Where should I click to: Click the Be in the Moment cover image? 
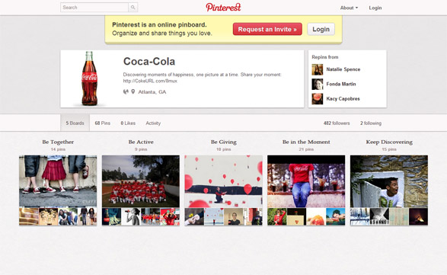pos(306,181)
